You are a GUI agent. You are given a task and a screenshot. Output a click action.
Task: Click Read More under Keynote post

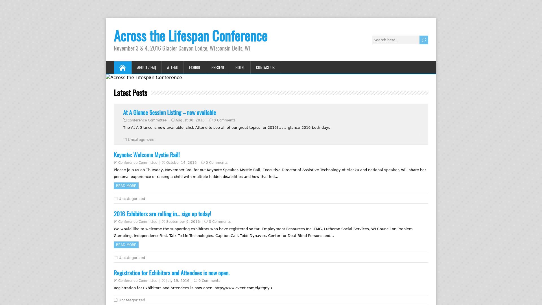126,186
